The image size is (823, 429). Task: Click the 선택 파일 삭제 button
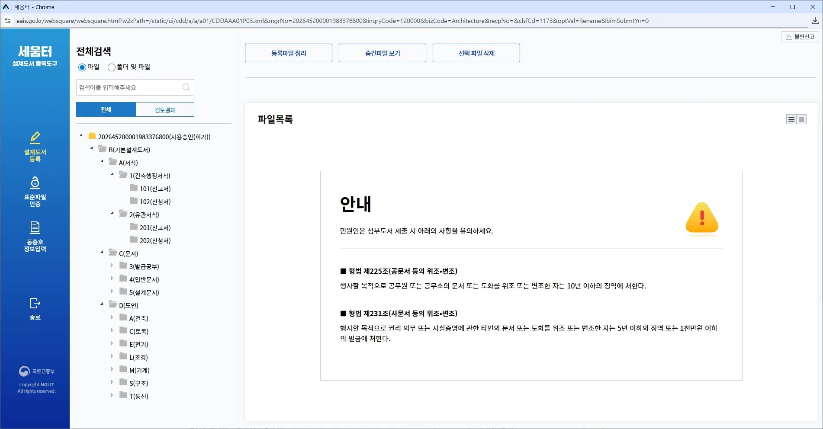[476, 53]
